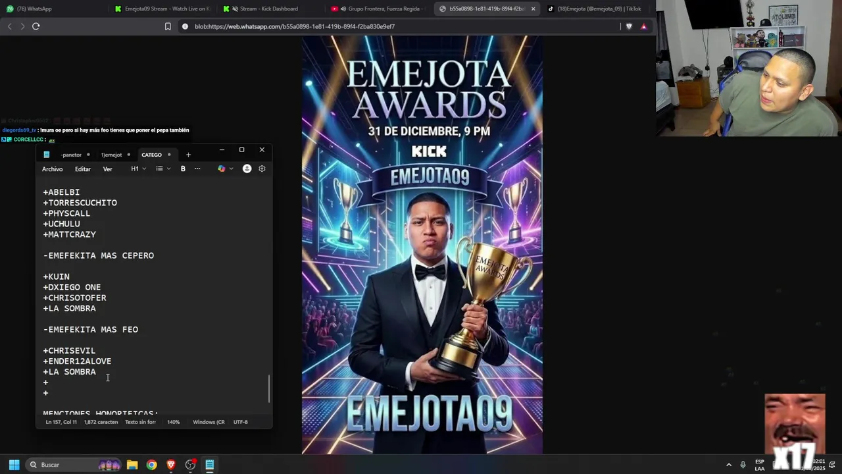This screenshot has width=842, height=474.
Task: Add a new Notepad tab
Action: 188,155
